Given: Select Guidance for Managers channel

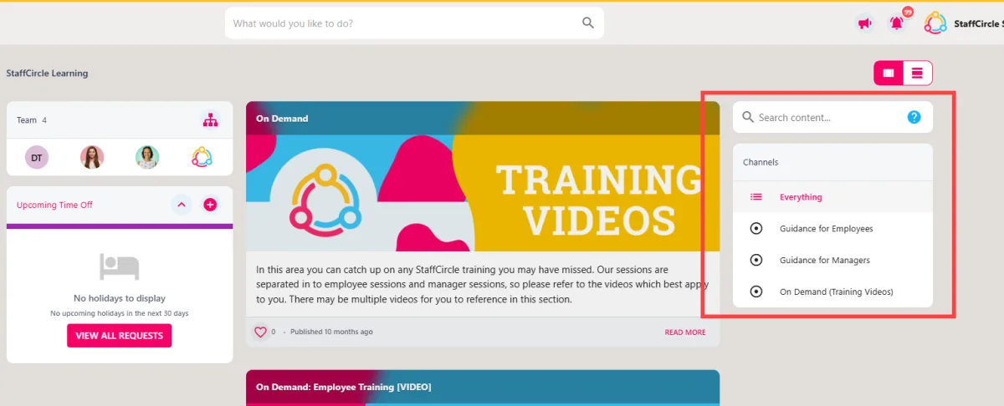Looking at the screenshot, I should (x=832, y=261).
